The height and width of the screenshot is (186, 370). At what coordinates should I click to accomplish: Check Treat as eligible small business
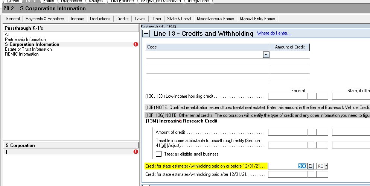(159, 154)
